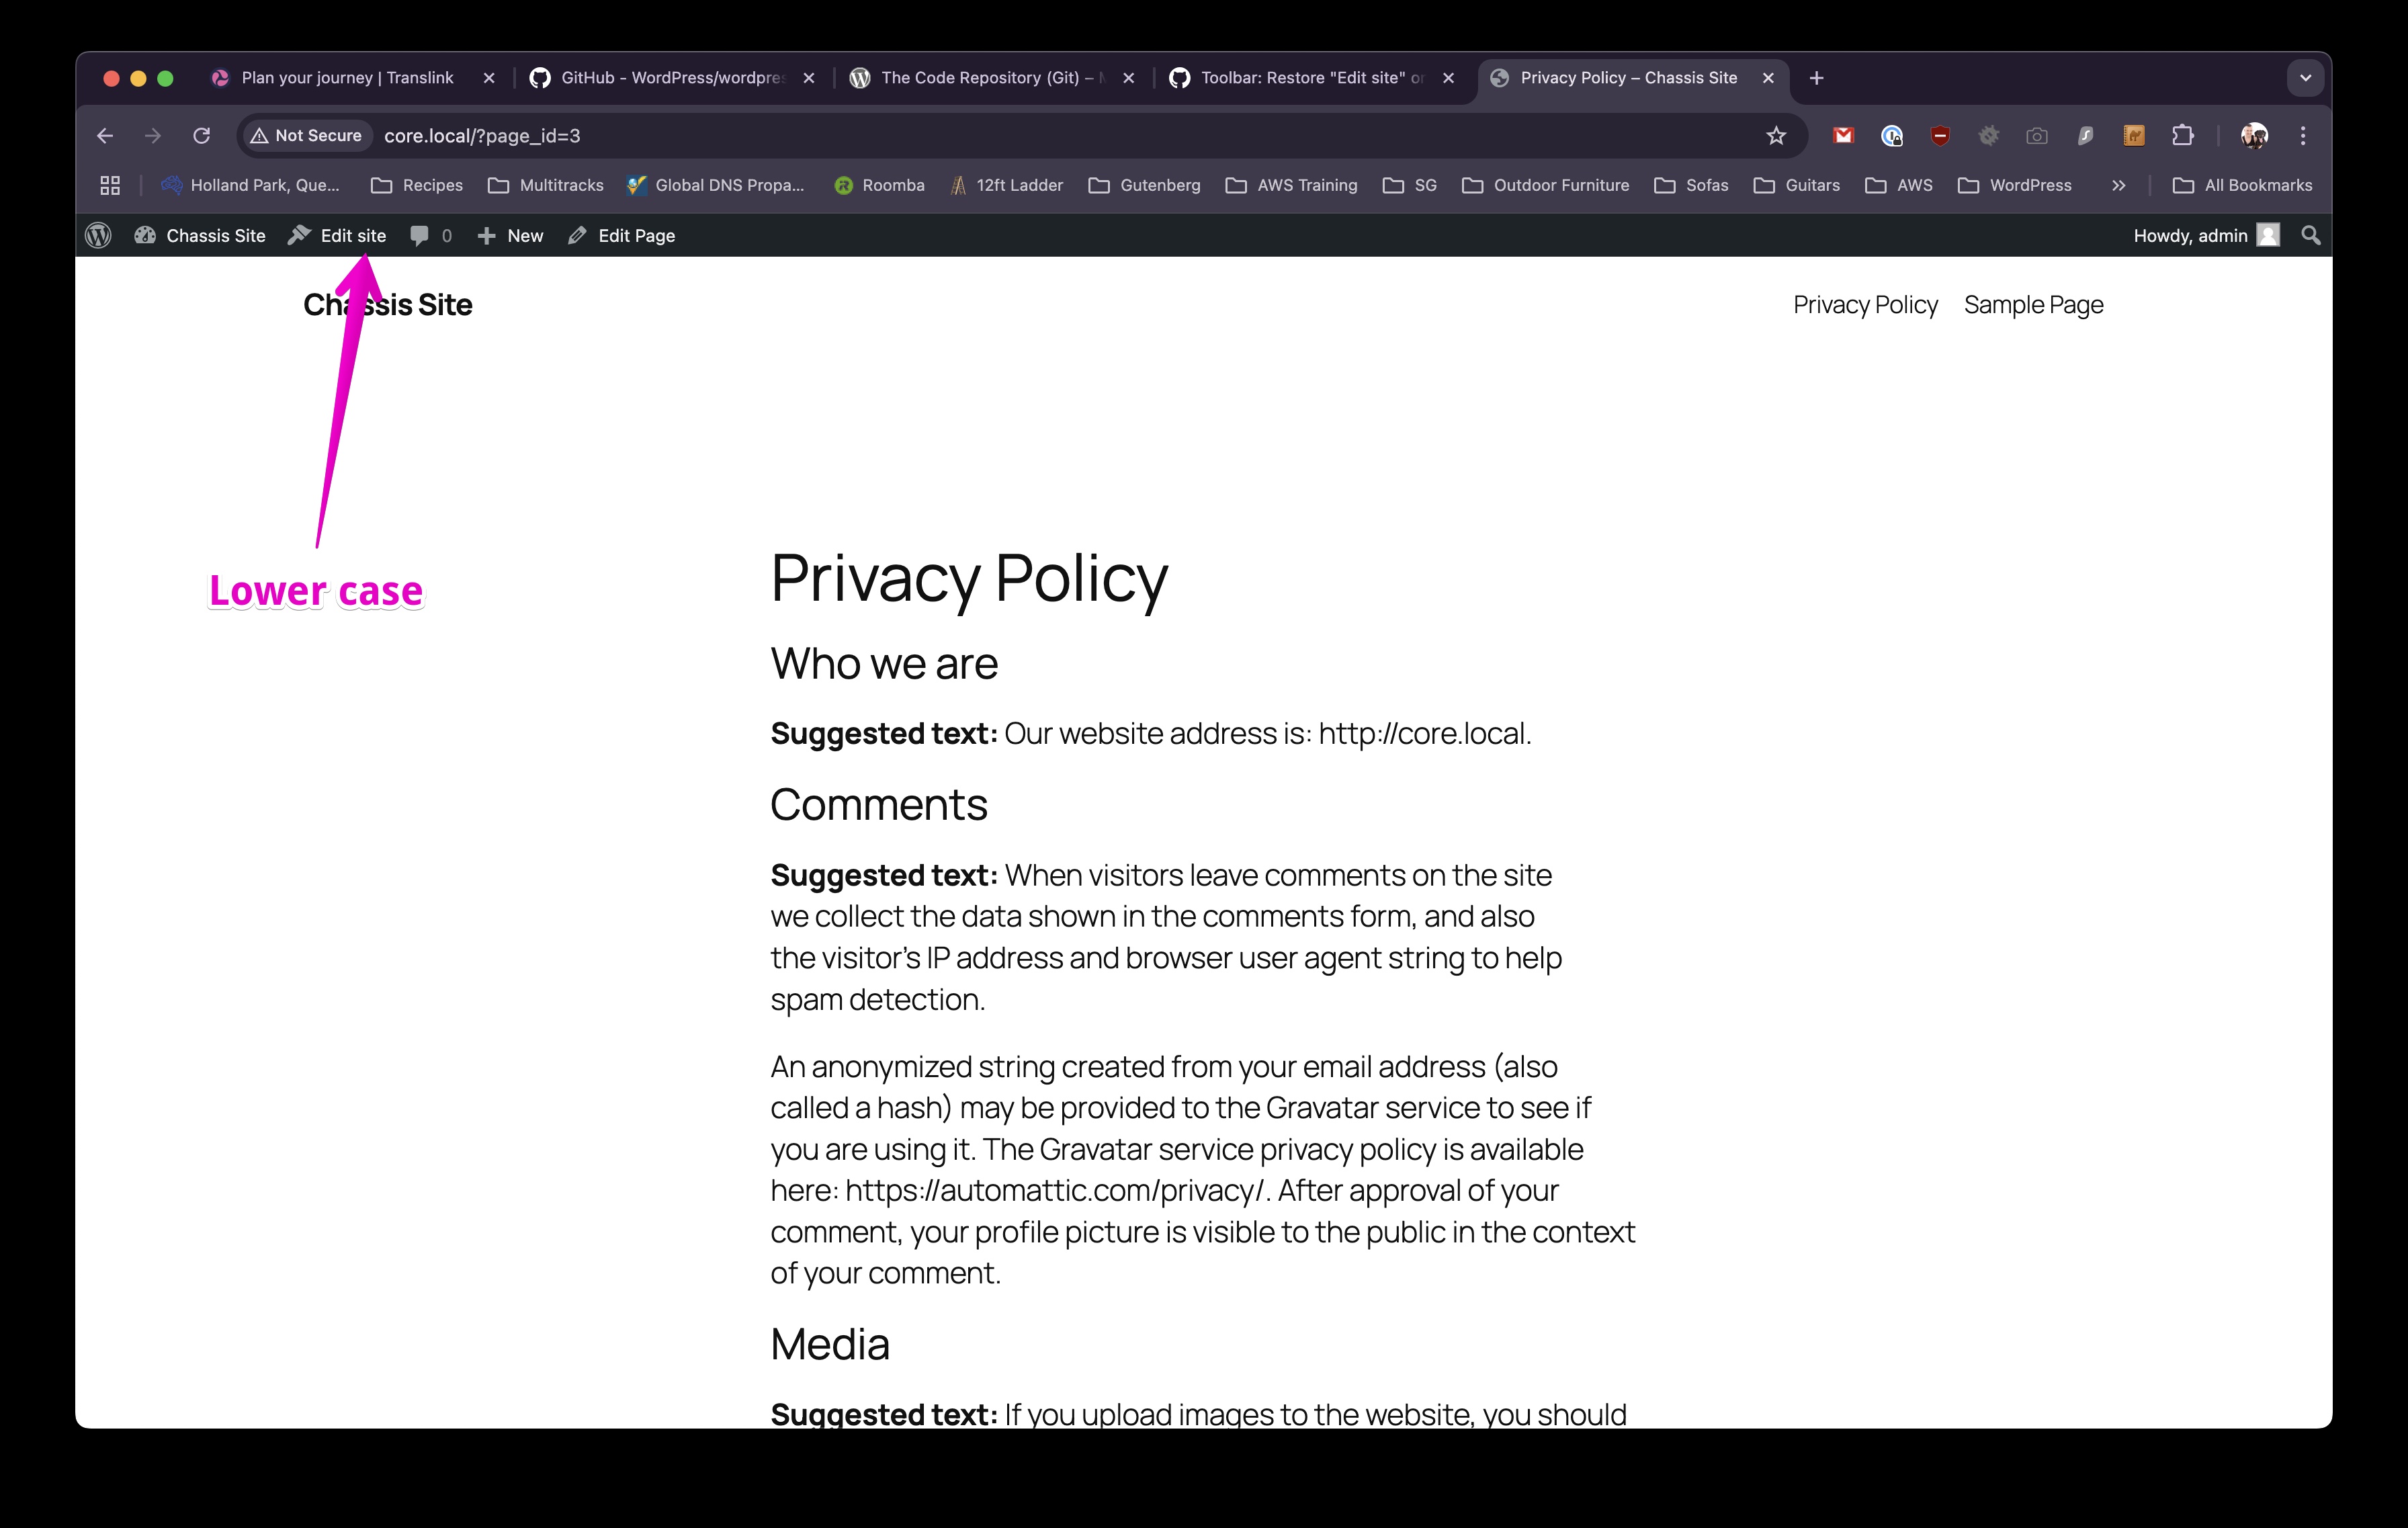Open the Chrome profile avatar
Screen dimensions: 2408x1528
coord(2254,136)
